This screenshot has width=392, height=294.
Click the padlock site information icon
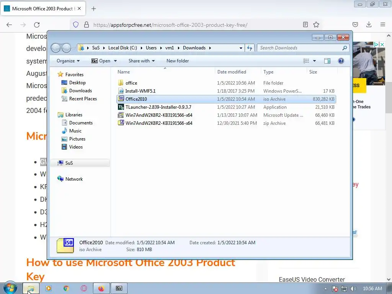(x=87, y=24)
